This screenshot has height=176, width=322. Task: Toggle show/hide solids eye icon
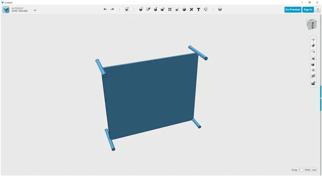click(313, 70)
